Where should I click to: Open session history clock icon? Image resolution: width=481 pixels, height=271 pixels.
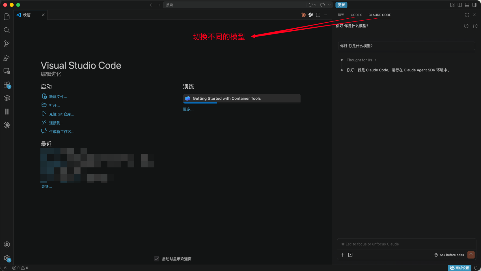coord(466,26)
